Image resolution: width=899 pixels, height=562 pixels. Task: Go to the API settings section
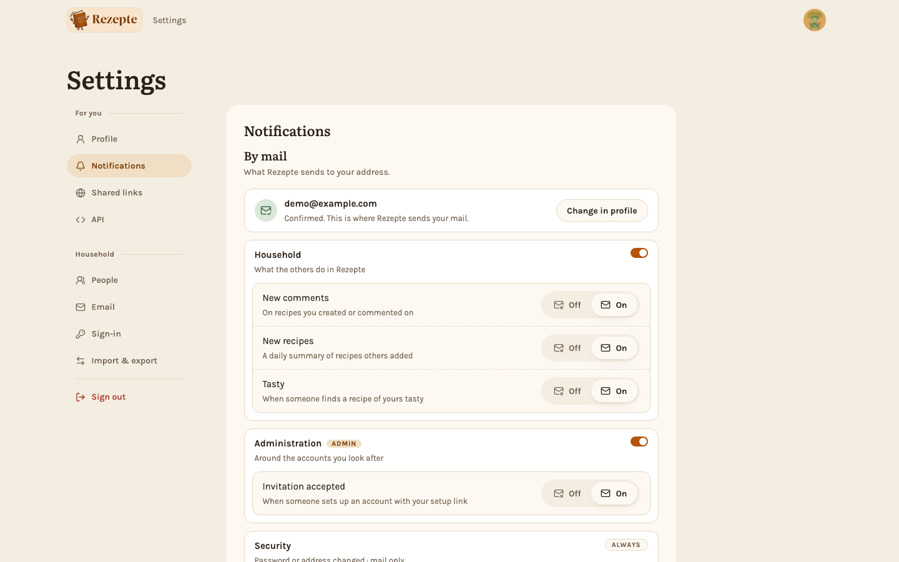(x=129, y=220)
